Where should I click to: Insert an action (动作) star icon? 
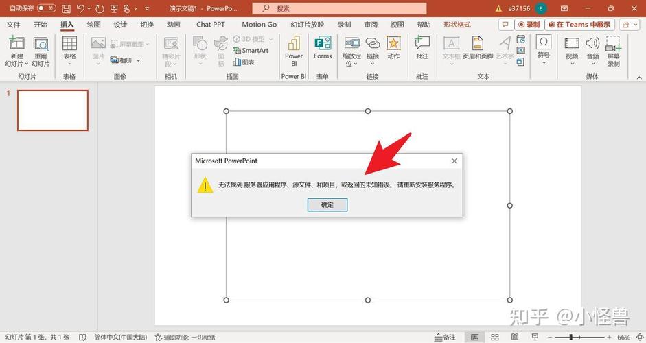click(x=393, y=49)
